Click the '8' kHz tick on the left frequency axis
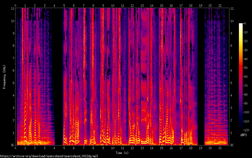The image size is (252, 158). point(13,46)
